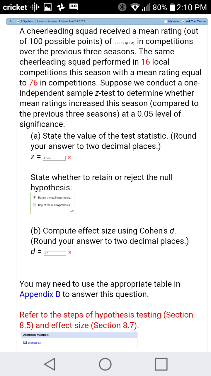Screen dimensions: 211x376
Task: Click the plus icon beside Ask Your Teacher
Action: [x=183, y=21]
